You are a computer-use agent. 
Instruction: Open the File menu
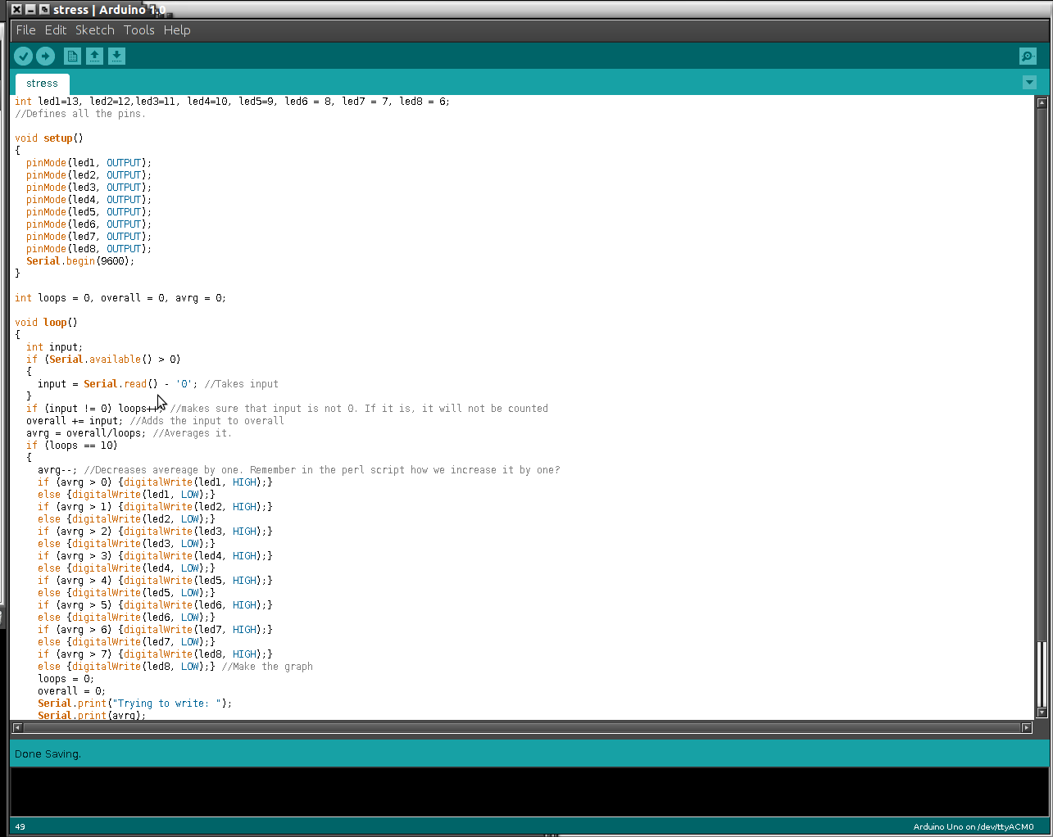coord(26,30)
